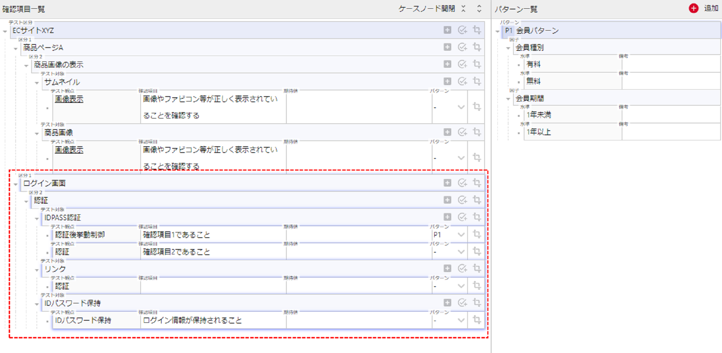Open 画像表示 link under 商品画像

tap(69, 150)
